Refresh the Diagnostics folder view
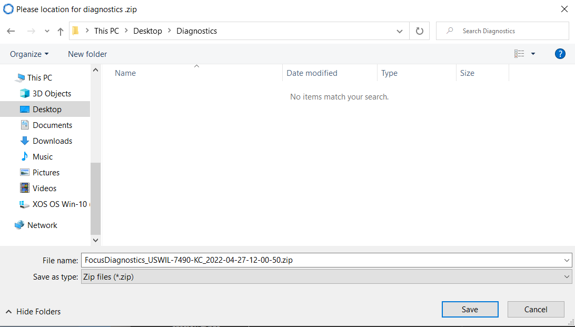The width and height of the screenshot is (575, 327). tap(419, 31)
